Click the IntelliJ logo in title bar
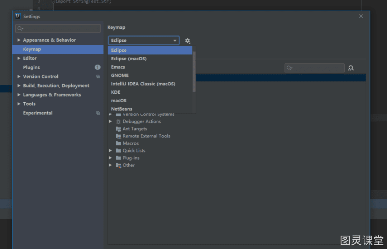The height and width of the screenshot is (249, 387). [18, 16]
